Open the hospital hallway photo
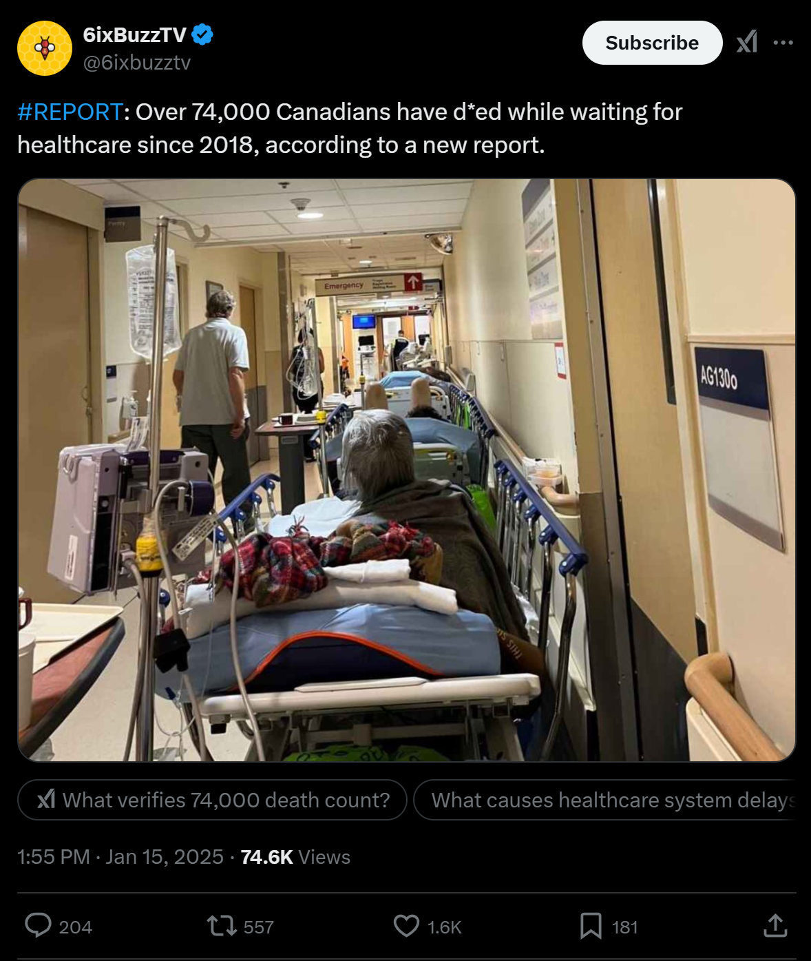The image size is (811, 961). click(x=406, y=470)
